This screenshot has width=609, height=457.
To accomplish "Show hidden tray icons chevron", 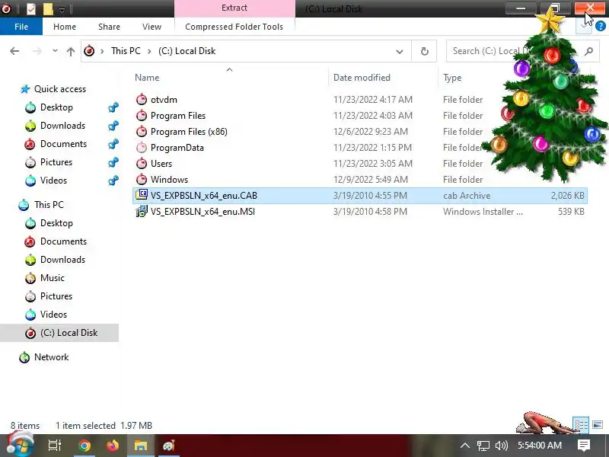I will click(465, 446).
